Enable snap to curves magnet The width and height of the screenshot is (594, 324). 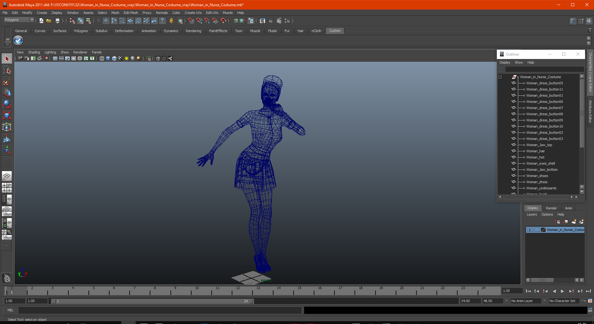(199, 21)
